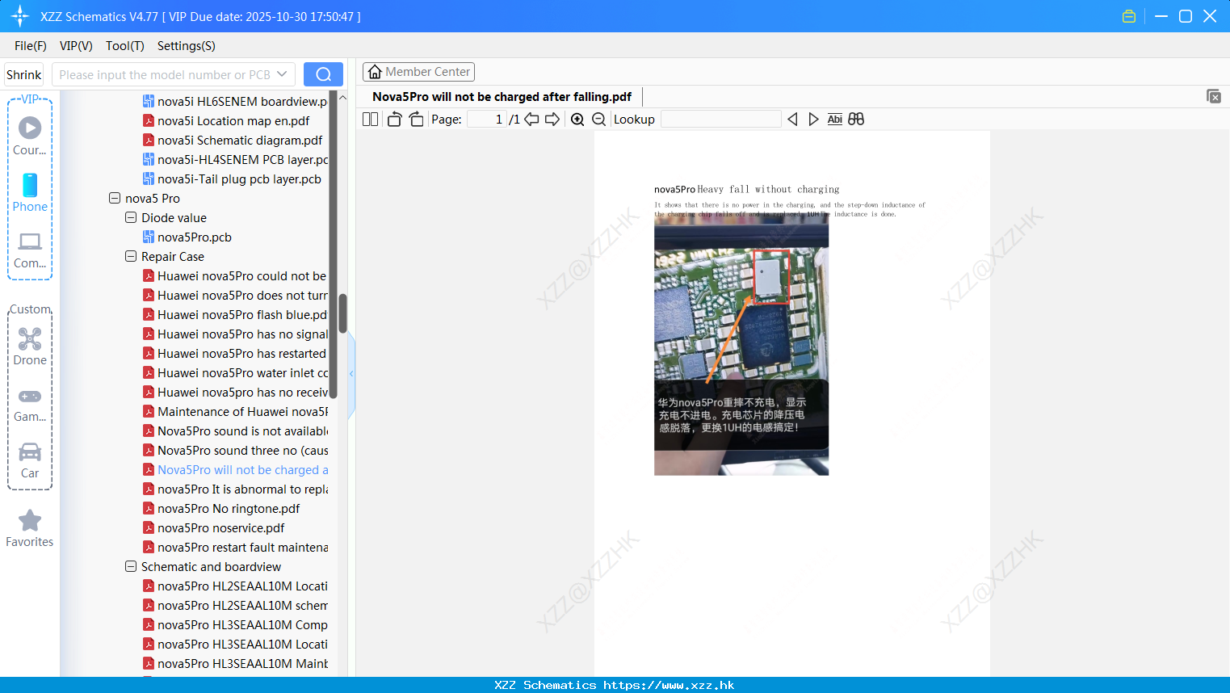Collapse the Repair Case folder
This screenshot has width=1230, height=693.
pyautogui.click(x=131, y=256)
